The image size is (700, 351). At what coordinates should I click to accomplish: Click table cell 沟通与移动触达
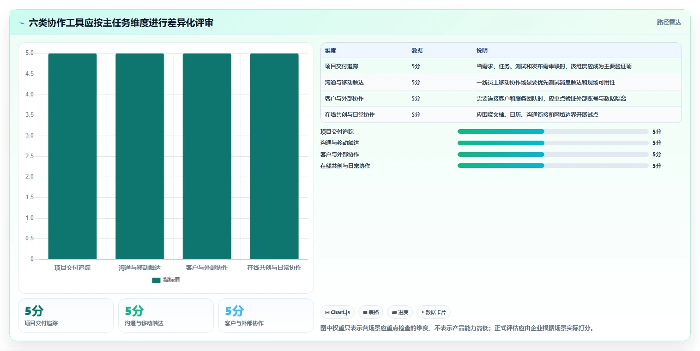(344, 83)
